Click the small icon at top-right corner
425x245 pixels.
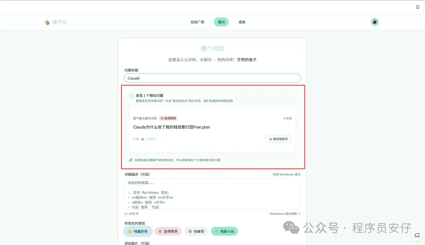pyautogui.click(x=418, y=7)
